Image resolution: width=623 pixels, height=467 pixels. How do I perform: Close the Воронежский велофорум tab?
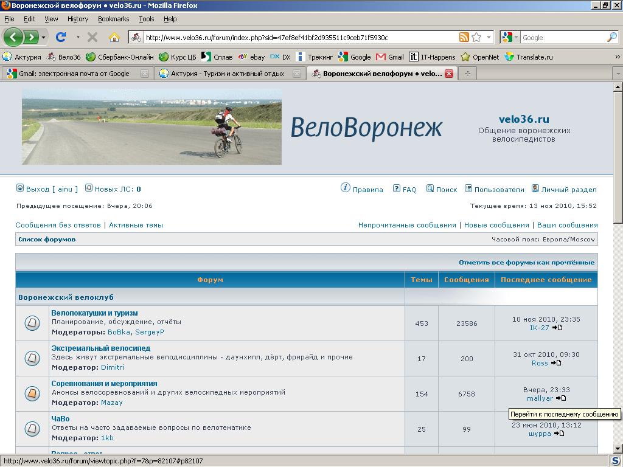pyautogui.click(x=449, y=74)
